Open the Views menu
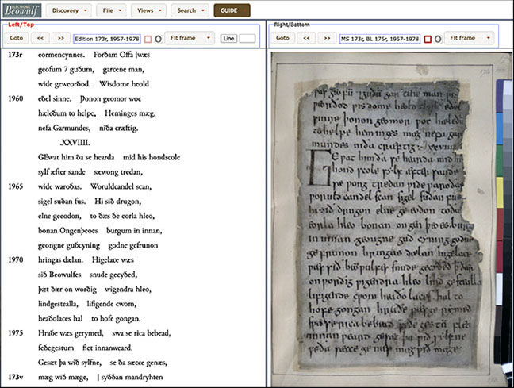This screenshot has width=514, height=388. tap(149, 10)
